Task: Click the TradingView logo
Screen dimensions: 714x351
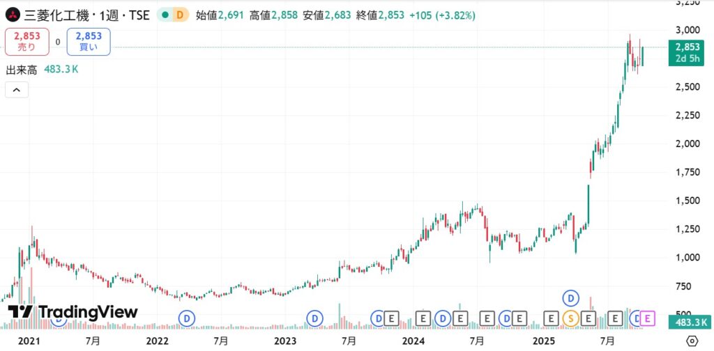Action: pos(73,312)
